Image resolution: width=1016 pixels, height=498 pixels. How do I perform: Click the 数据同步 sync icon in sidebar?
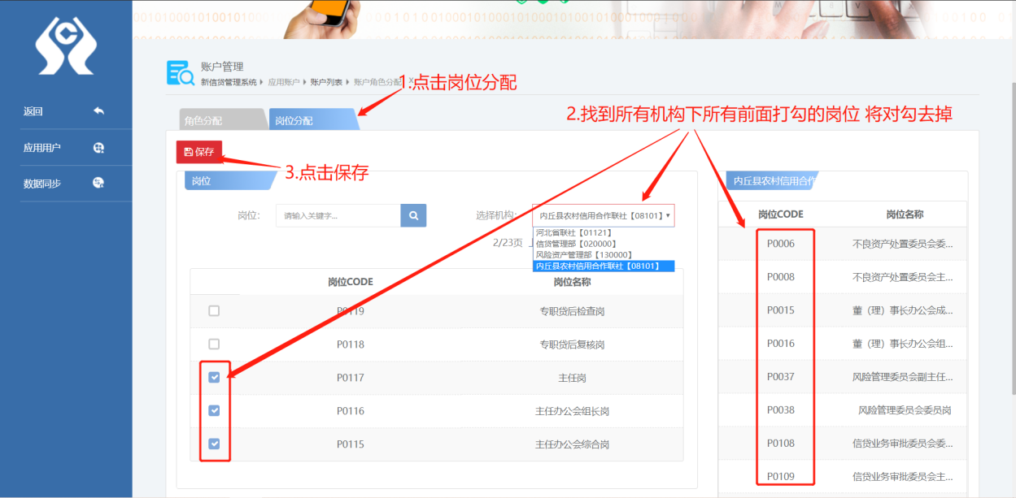point(98,183)
